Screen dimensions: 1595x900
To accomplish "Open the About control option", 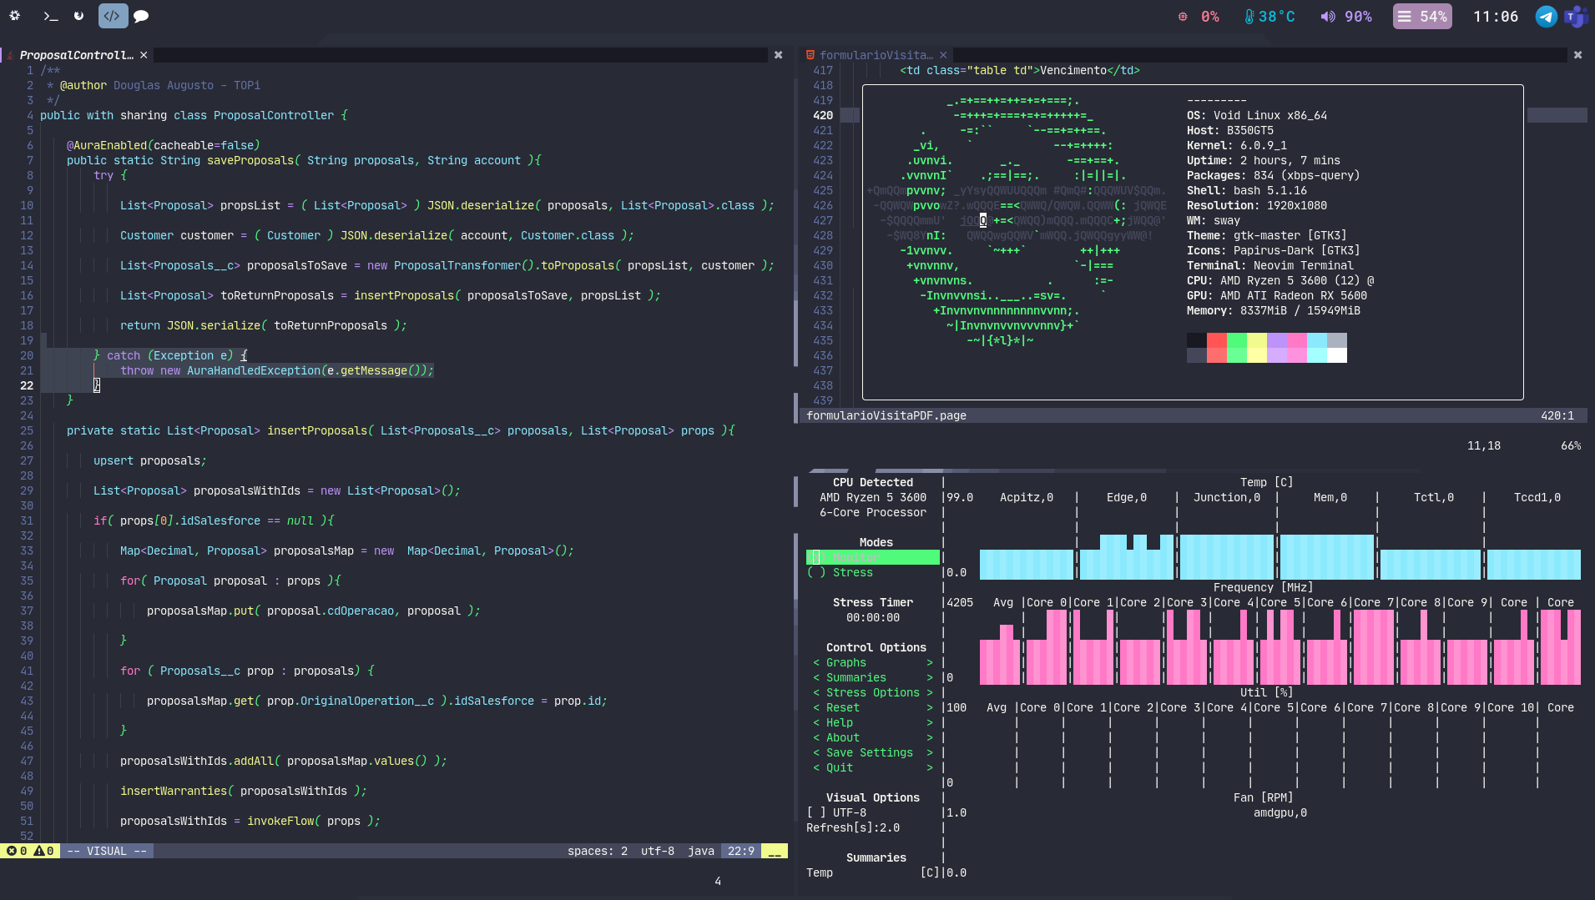I will [873, 737].
